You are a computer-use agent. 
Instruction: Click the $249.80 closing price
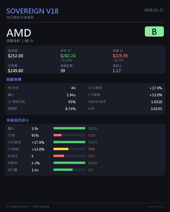tap(16, 71)
